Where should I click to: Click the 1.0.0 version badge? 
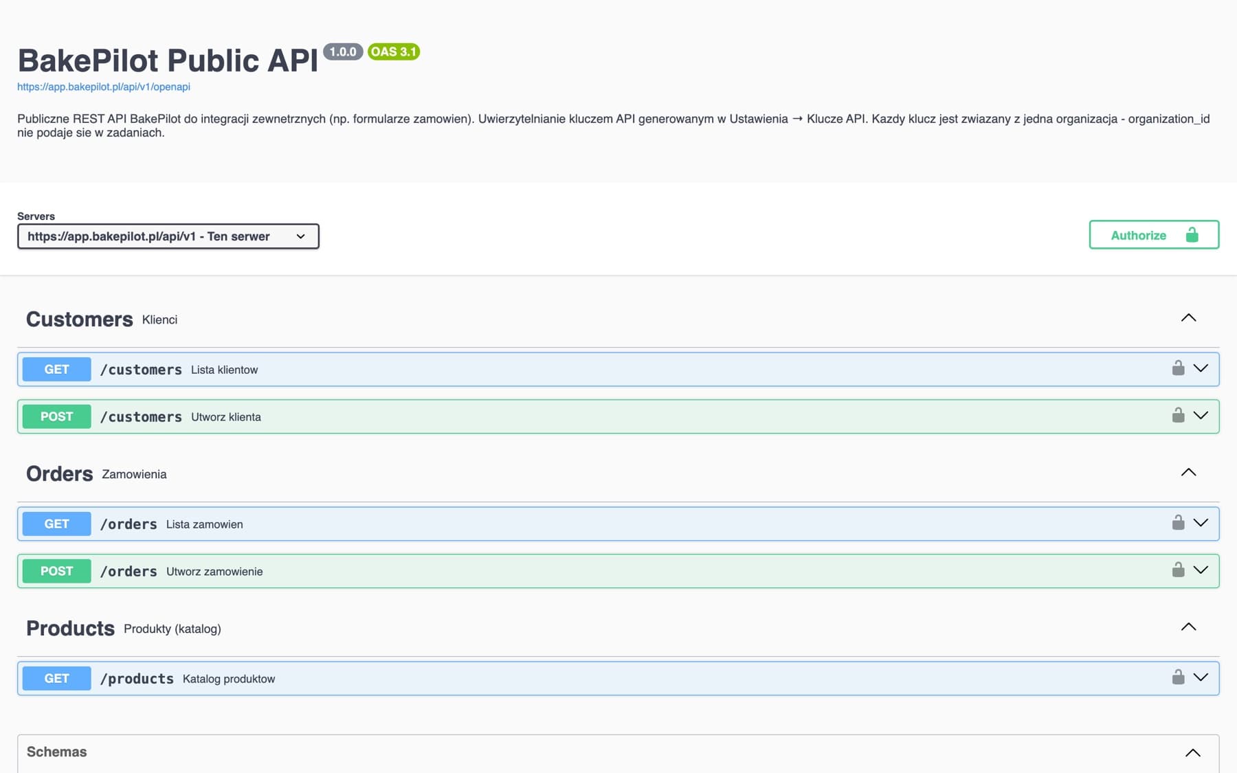coord(343,52)
